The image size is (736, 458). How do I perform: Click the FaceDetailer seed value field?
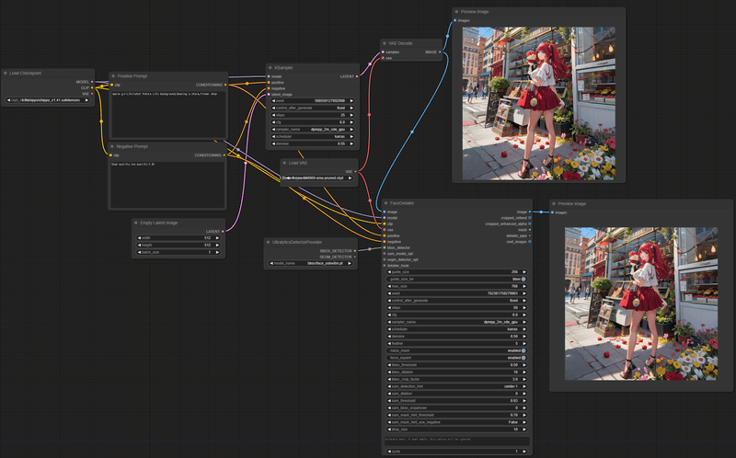[456, 293]
